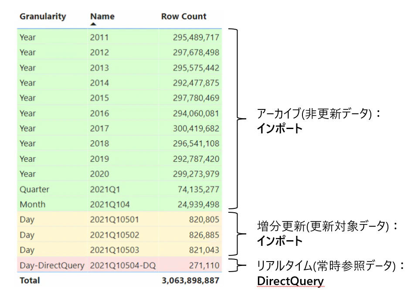The width and height of the screenshot is (414, 296).
Task: Click the Total row label
Action: point(30,280)
